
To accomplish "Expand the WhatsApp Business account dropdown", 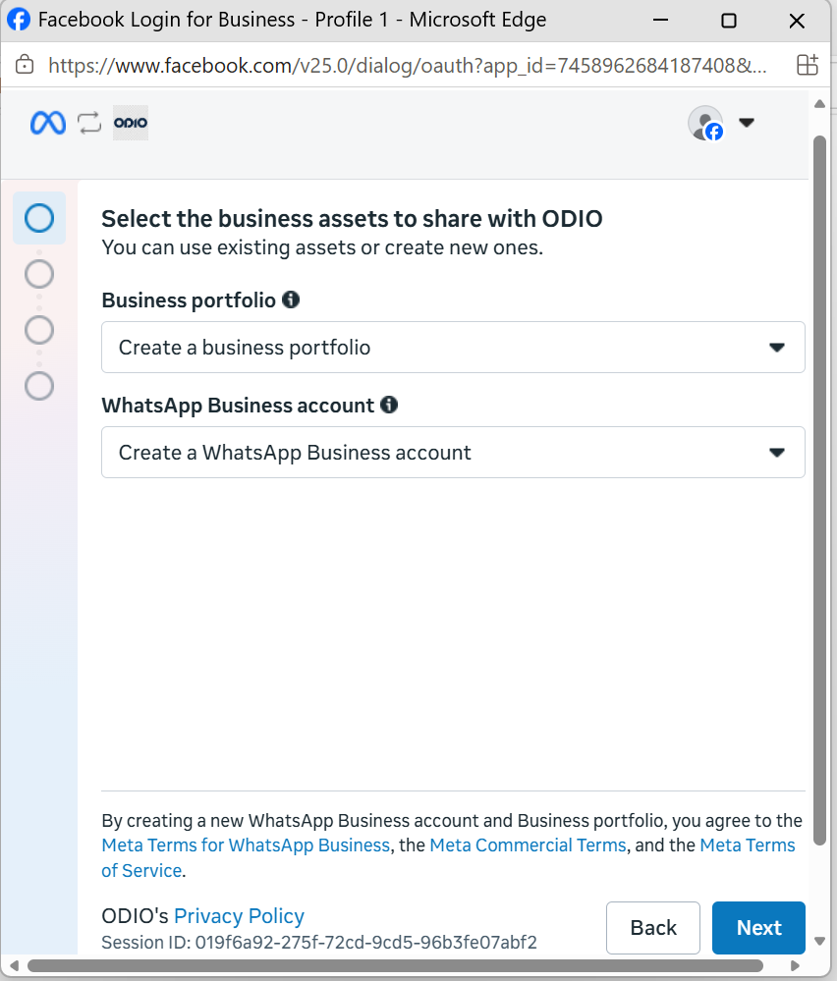I will pyautogui.click(x=453, y=453).
